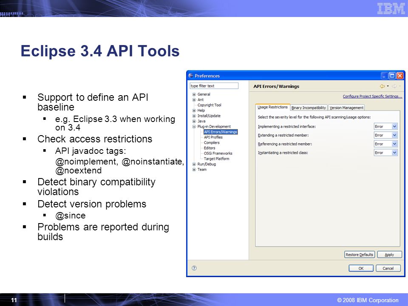Click the slide title 'Eclipse 3.4 API Tools'
This screenshot has height=306, width=408.
[x=100, y=51]
